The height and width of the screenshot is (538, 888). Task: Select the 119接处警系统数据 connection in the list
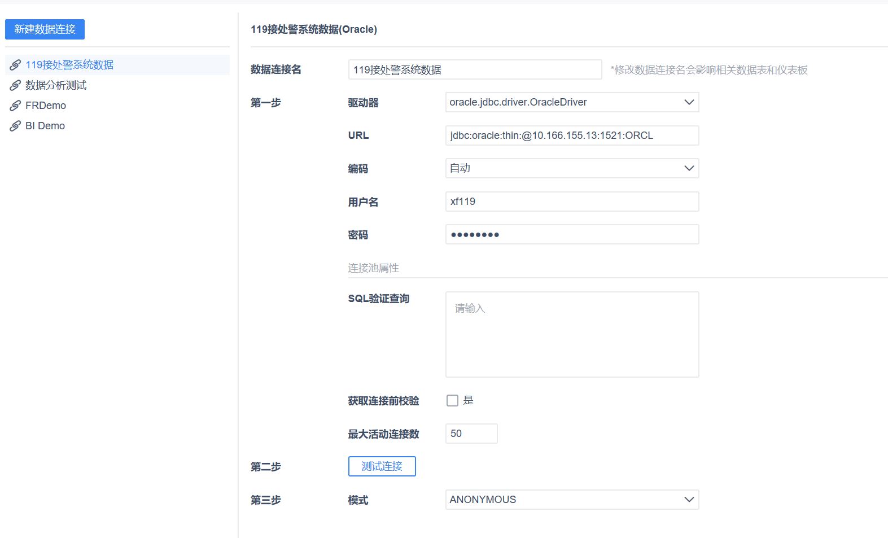[117, 65]
